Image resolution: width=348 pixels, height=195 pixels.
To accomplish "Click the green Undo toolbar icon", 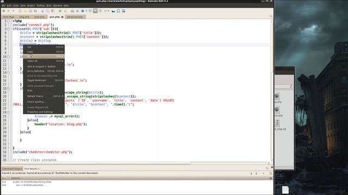I will tap(60, 11).
